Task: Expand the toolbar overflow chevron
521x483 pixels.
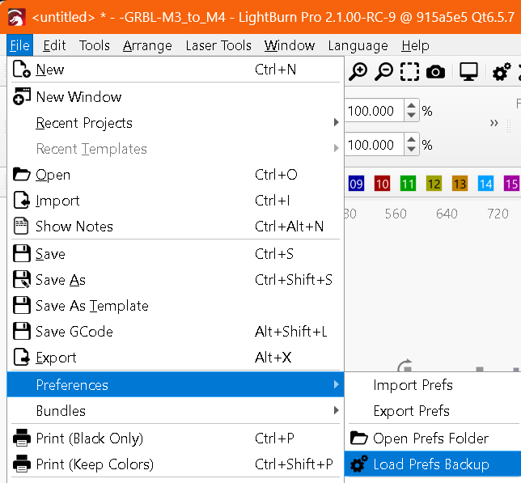Action: point(494,123)
